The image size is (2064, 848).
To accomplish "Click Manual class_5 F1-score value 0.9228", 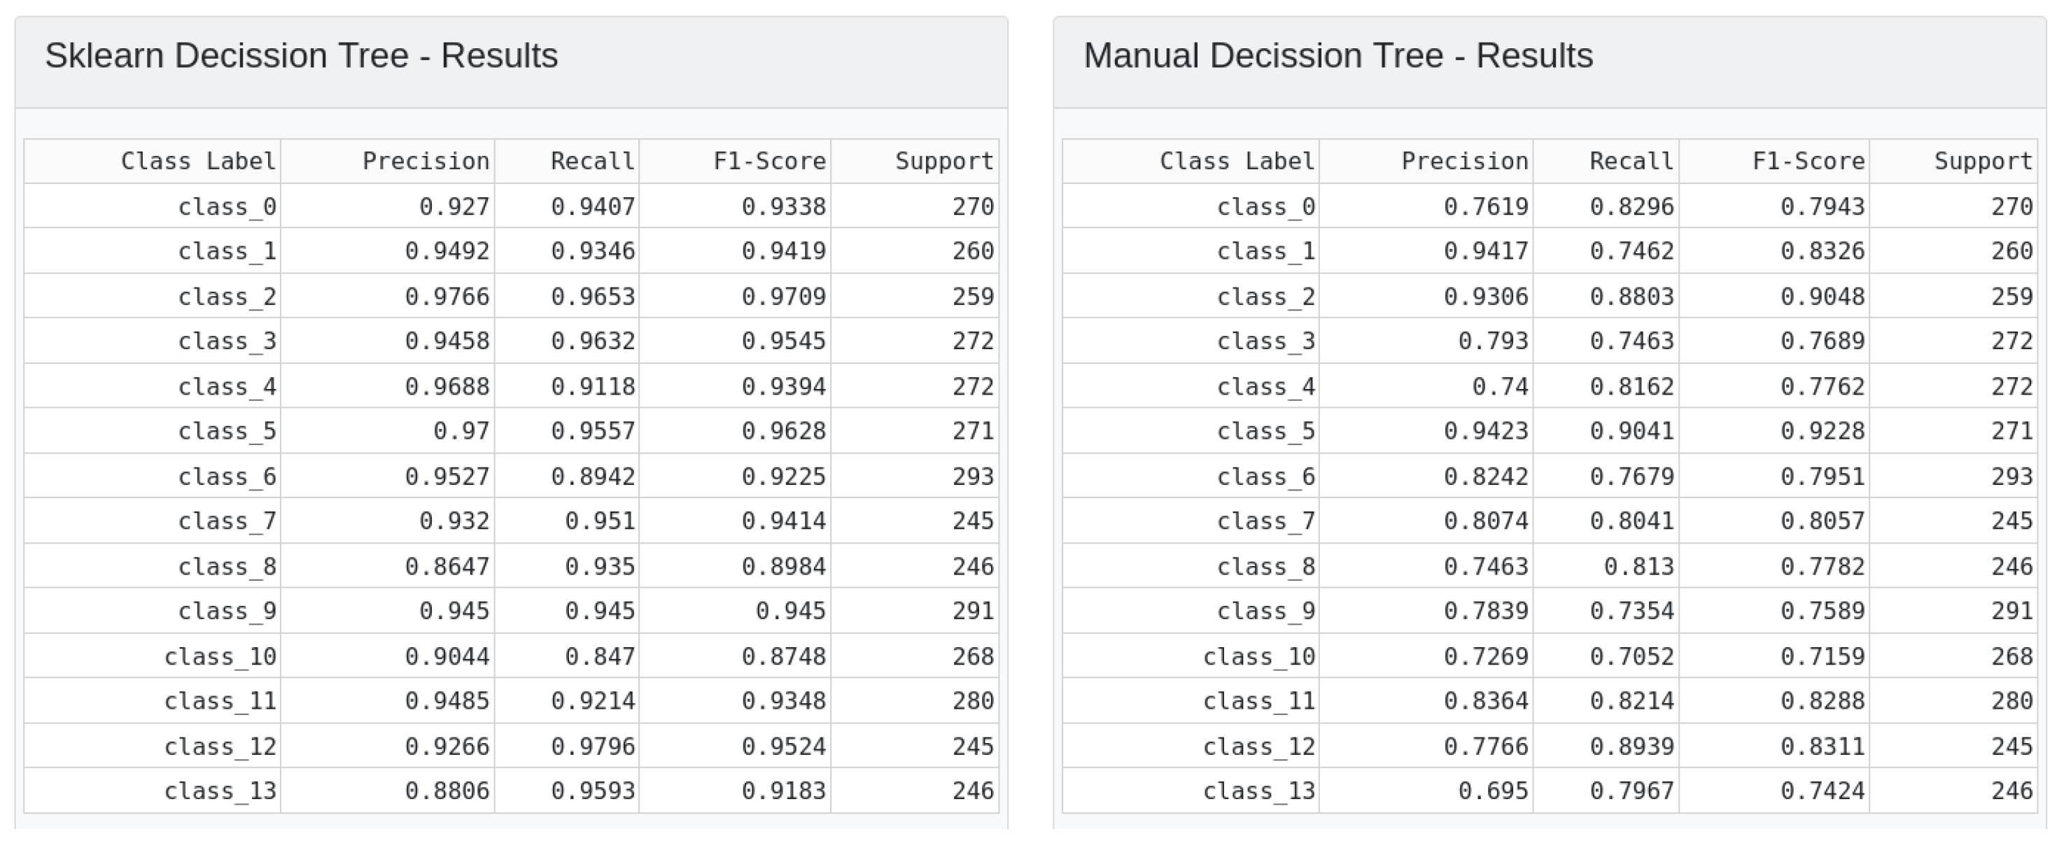I will [1822, 431].
